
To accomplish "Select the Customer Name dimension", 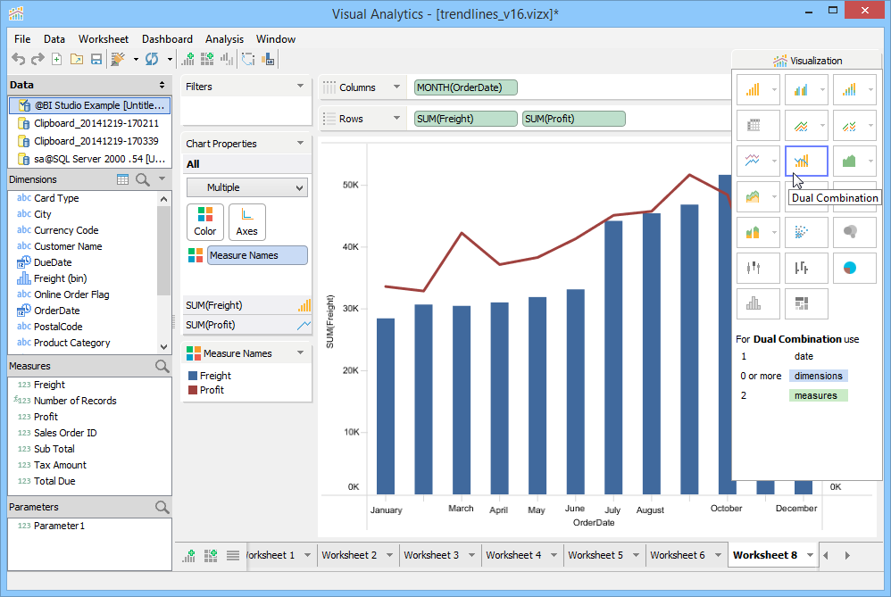I will (x=68, y=246).
